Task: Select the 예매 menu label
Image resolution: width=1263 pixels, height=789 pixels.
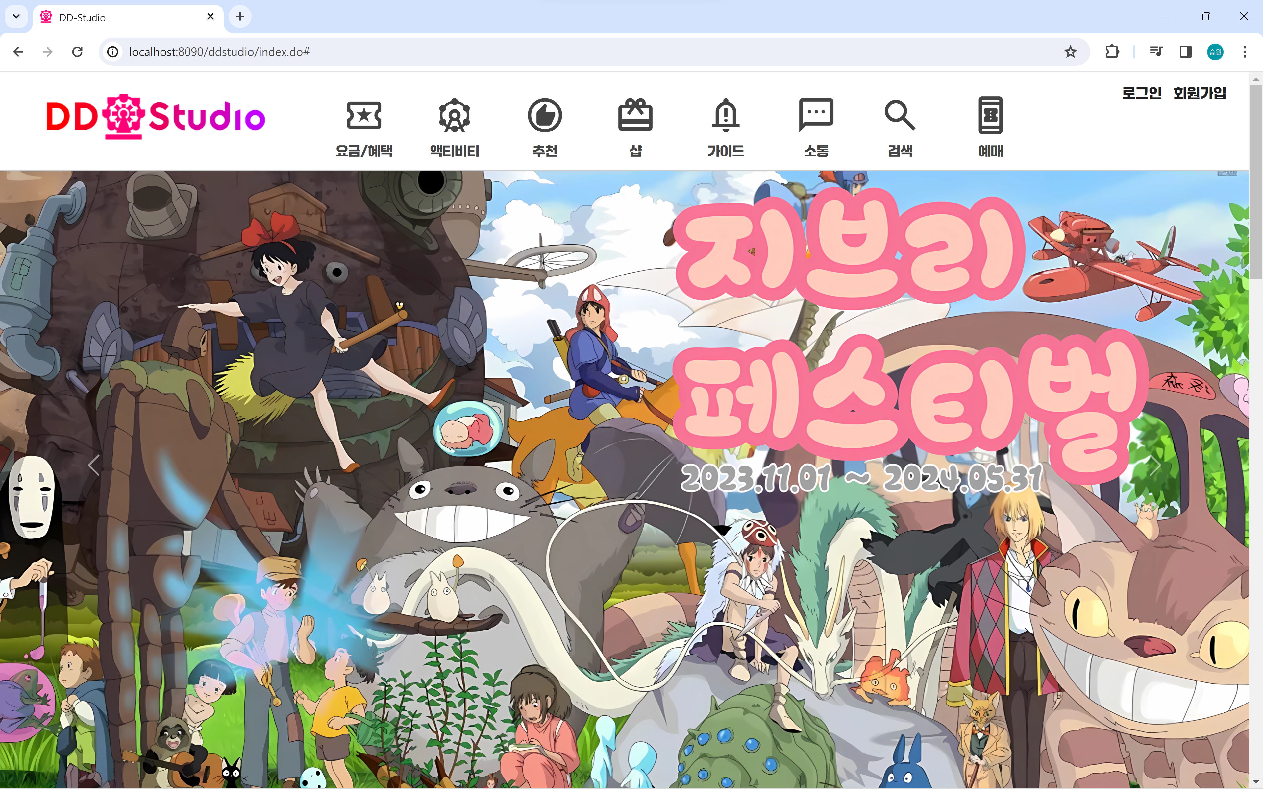Action: [991, 151]
